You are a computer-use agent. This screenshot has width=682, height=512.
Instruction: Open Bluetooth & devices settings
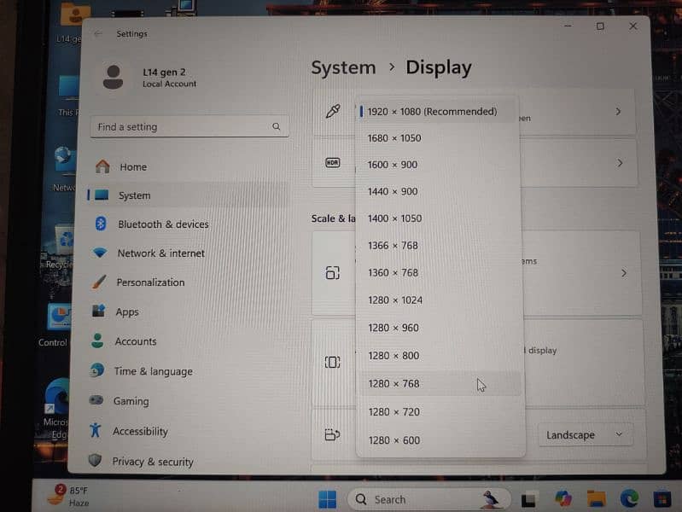point(162,224)
